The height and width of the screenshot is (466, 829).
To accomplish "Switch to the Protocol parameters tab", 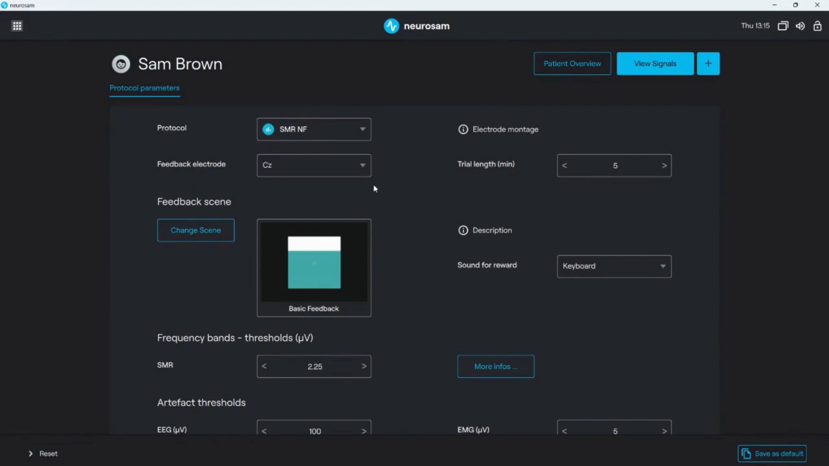I will (x=145, y=88).
